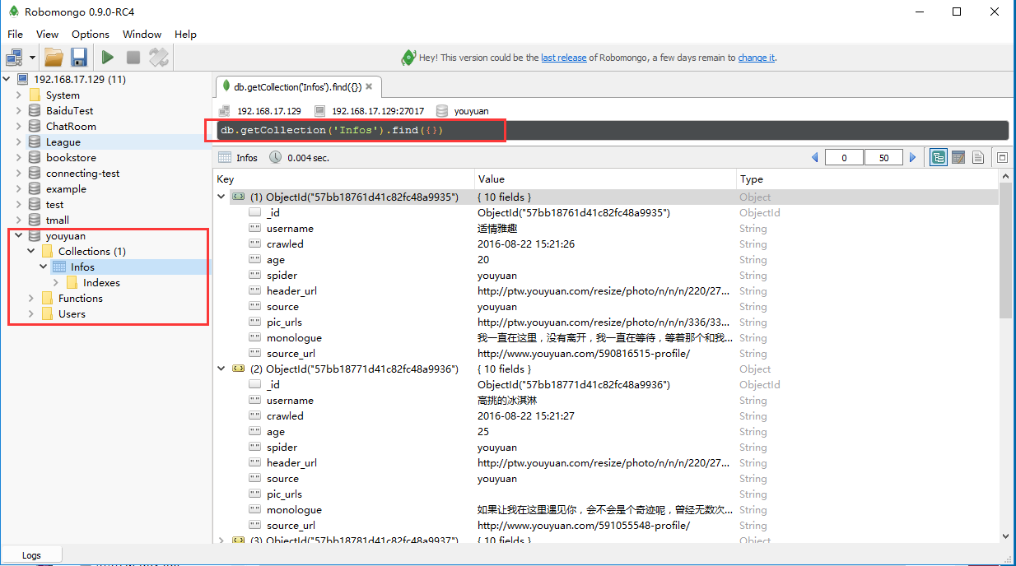
Task: Click the Save floppy disk icon
Action: [78, 58]
